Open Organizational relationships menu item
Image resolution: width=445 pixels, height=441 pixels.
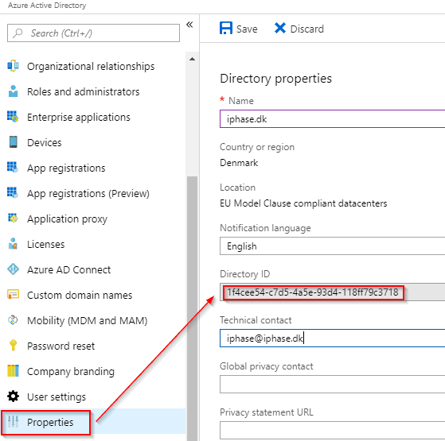tap(91, 66)
